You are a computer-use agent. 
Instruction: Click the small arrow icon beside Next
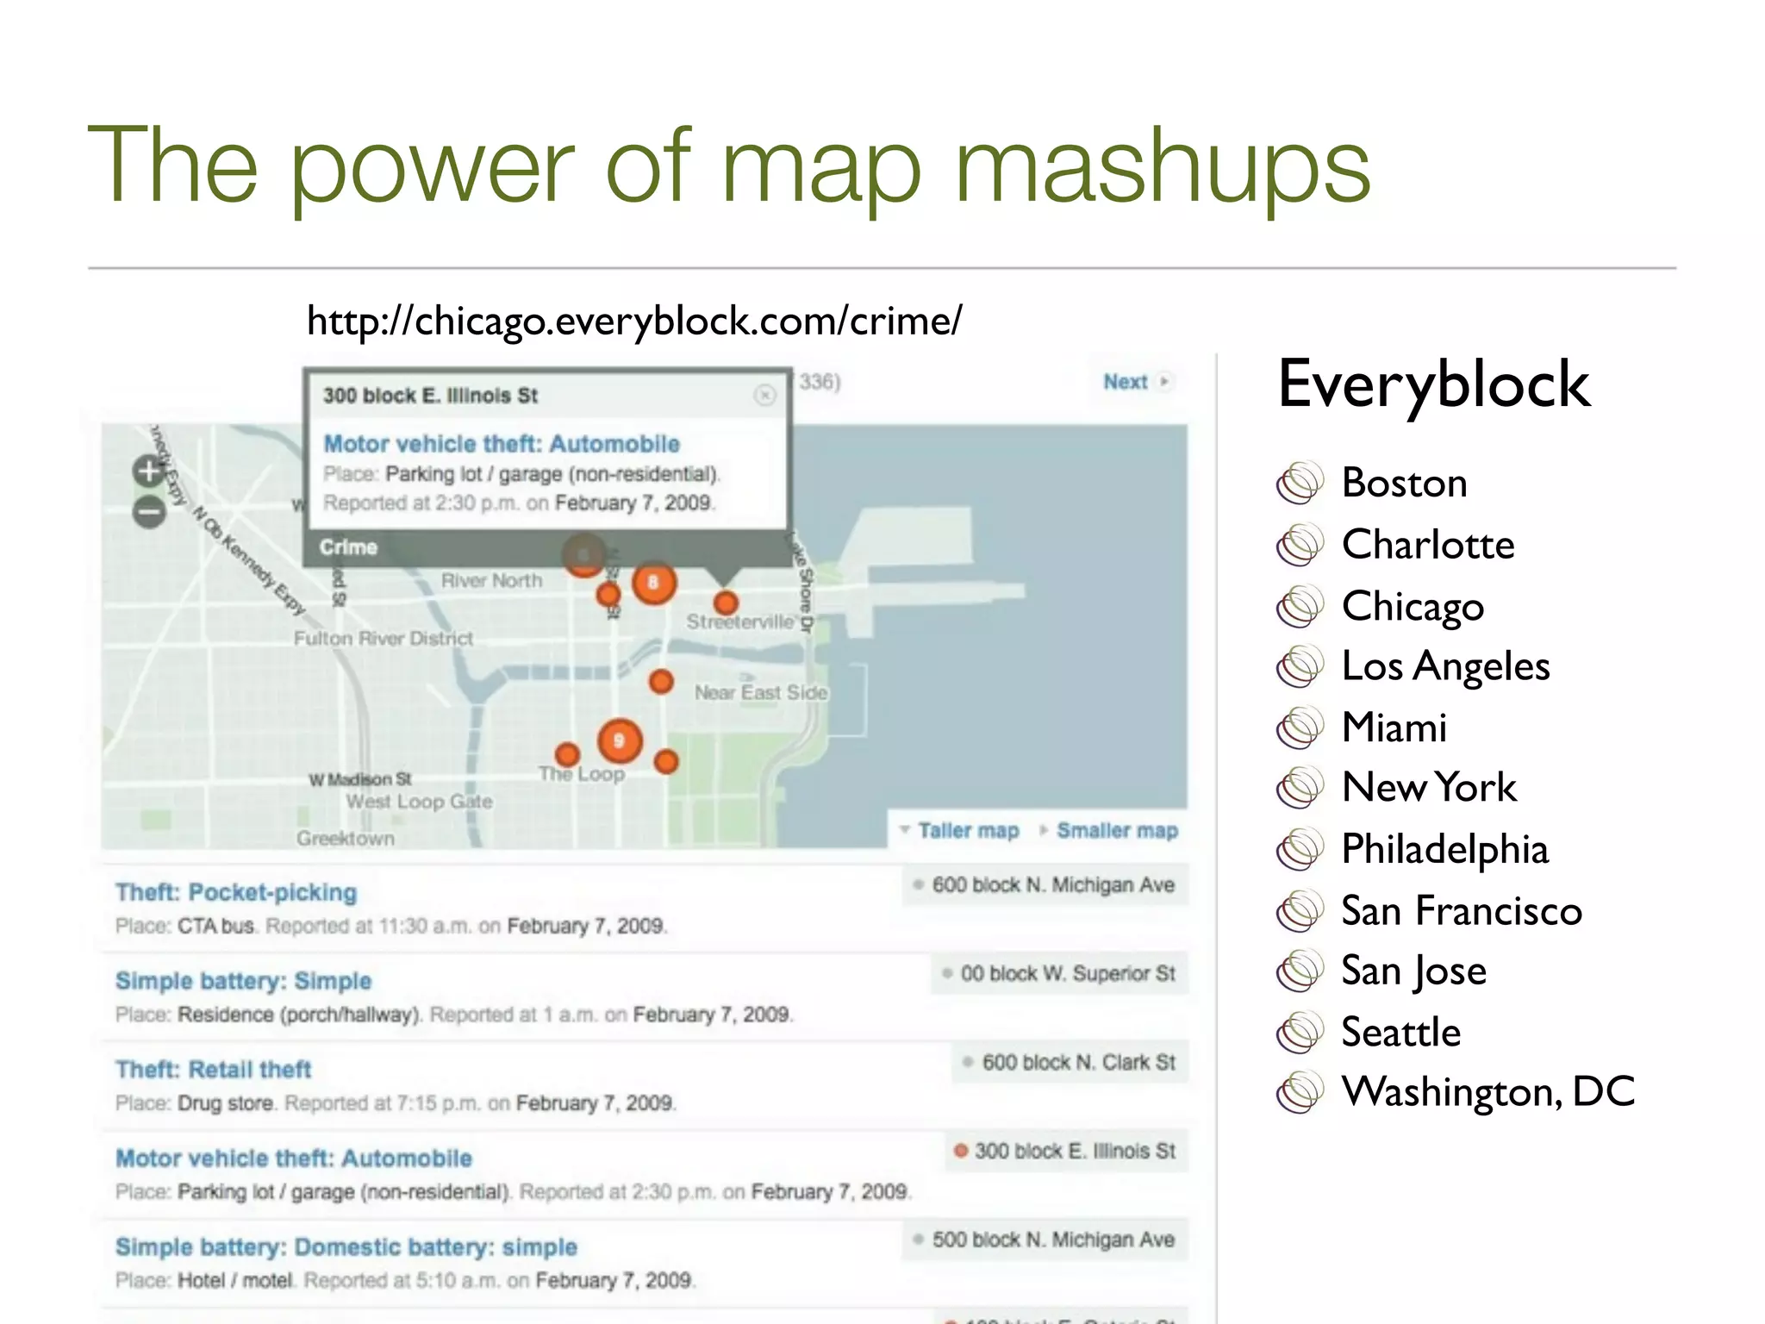1164,381
